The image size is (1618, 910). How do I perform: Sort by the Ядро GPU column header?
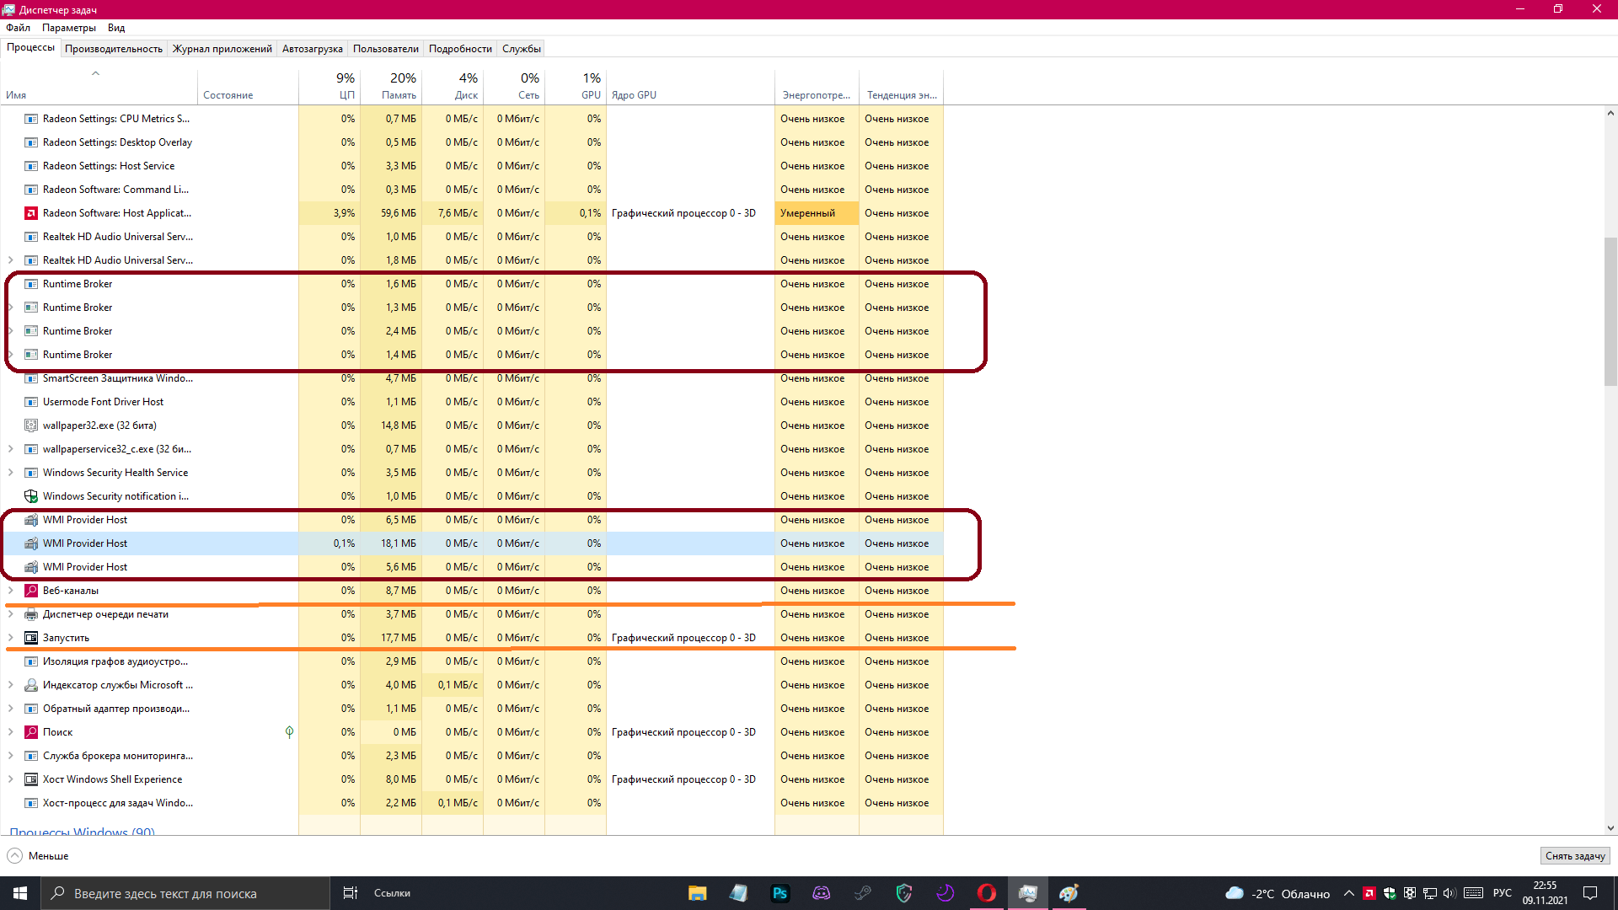coord(690,86)
